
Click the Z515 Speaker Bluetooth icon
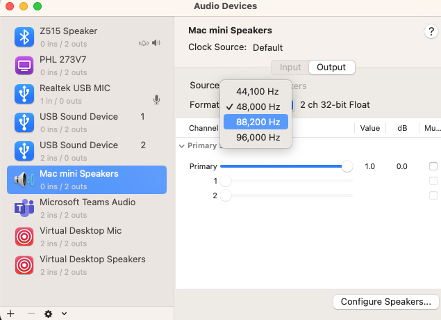coord(24,37)
